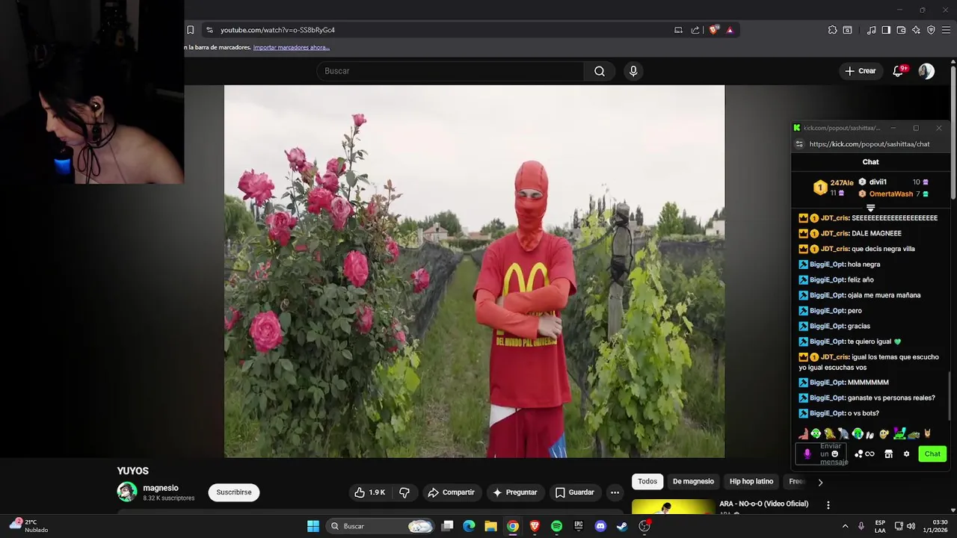The height and width of the screenshot is (538, 957).
Task: Open the browser hamburger main menu
Action: click(x=946, y=30)
